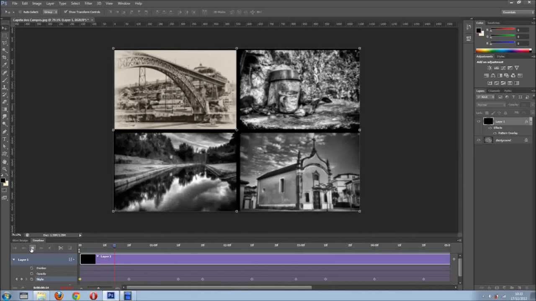This screenshot has width=536, height=301.
Task: Open the Layer 1 track filmstrip menu
Action: click(72, 260)
